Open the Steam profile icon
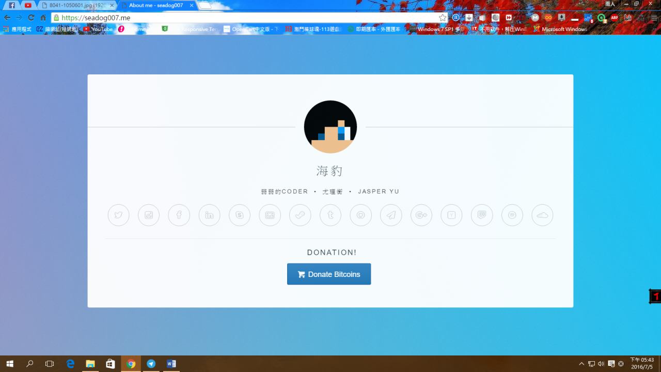 click(x=300, y=215)
